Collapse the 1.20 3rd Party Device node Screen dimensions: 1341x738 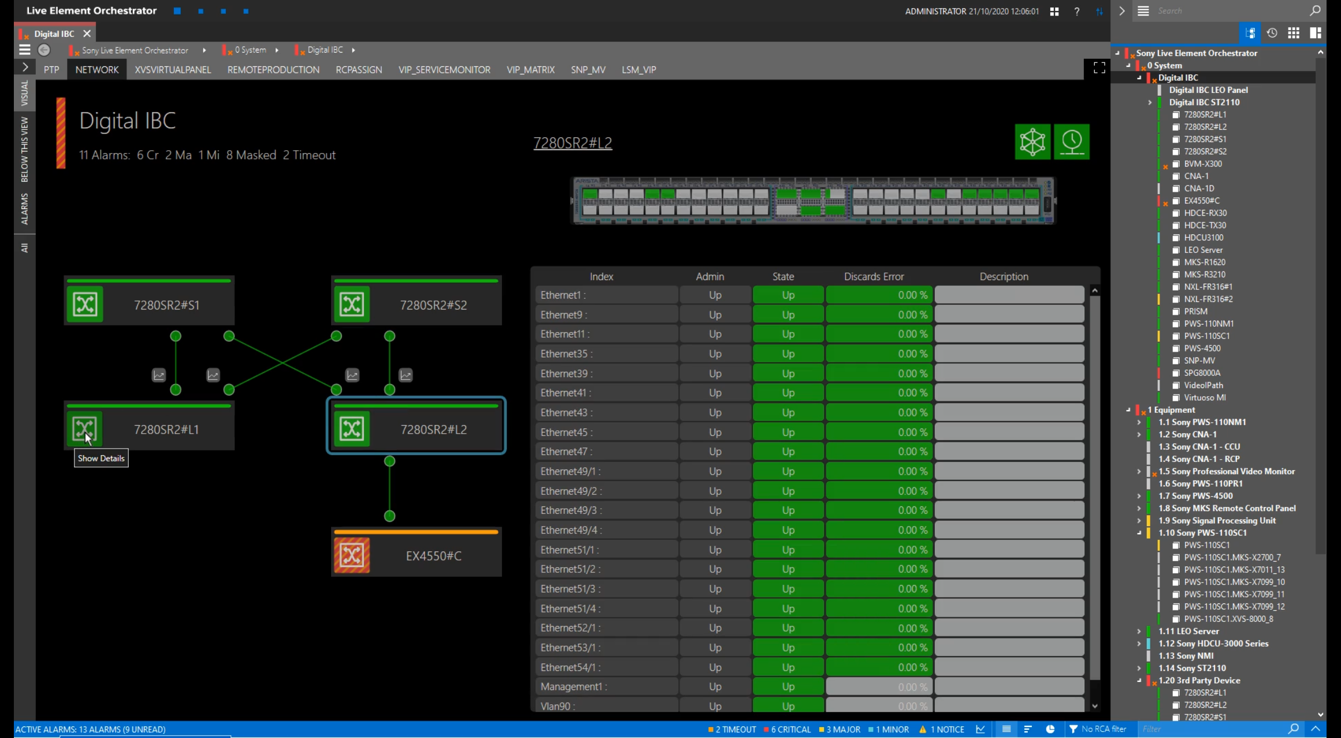click(x=1139, y=680)
